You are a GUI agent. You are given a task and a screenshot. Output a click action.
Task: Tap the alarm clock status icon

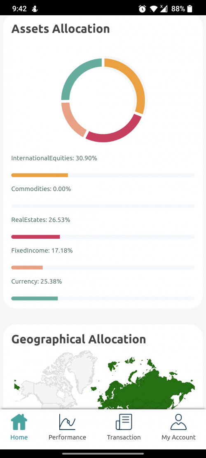[143, 9]
